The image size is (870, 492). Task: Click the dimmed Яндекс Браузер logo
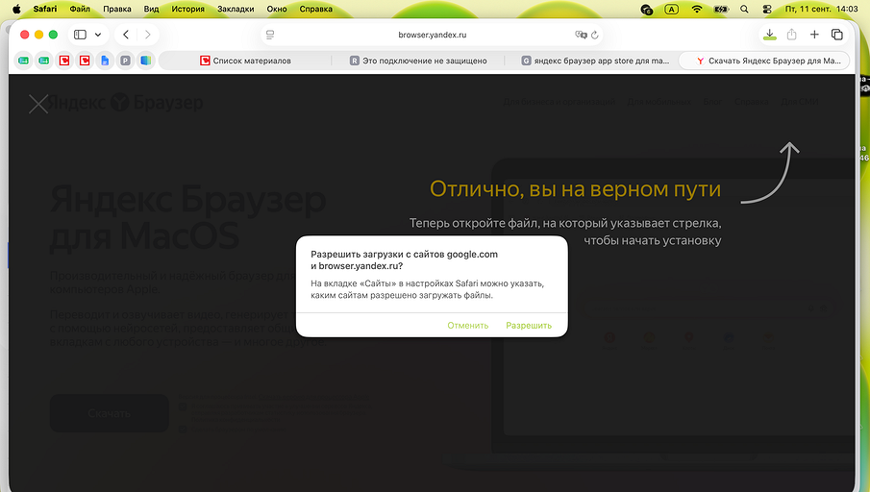pyautogui.click(x=126, y=103)
